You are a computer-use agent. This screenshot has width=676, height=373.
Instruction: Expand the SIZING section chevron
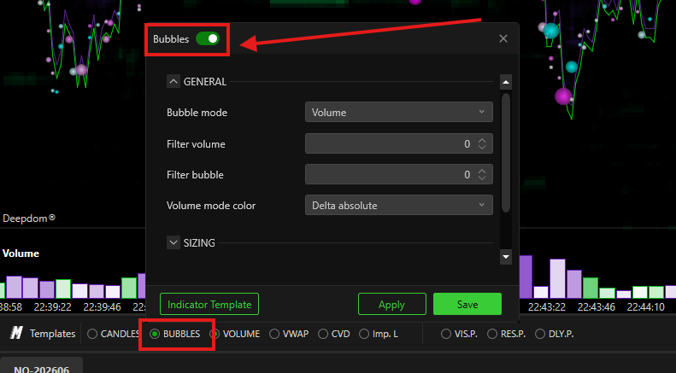click(x=173, y=242)
